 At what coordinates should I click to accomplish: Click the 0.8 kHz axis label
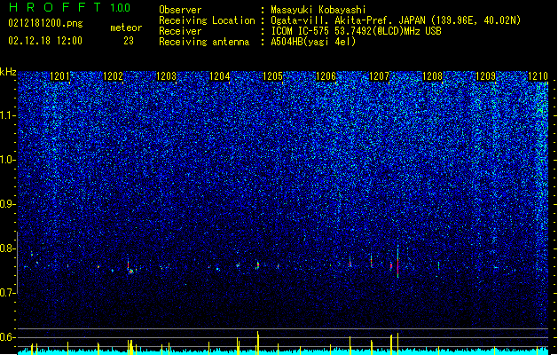coord(8,248)
